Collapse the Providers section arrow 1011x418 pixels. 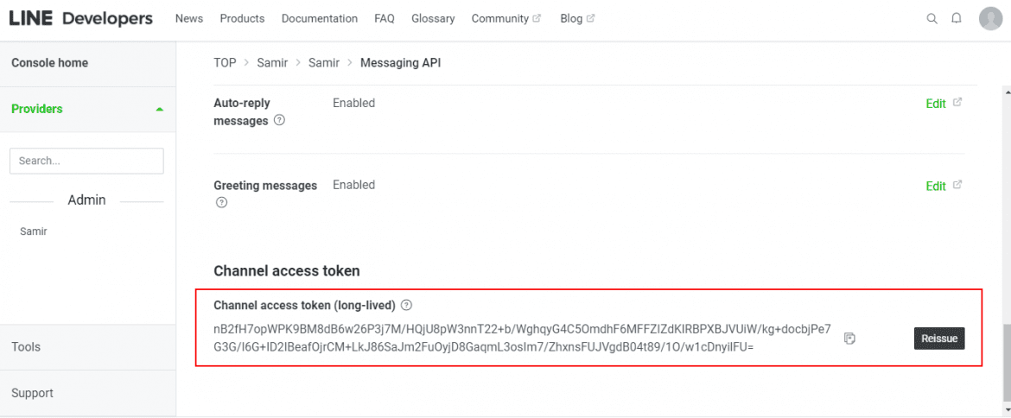[159, 110]
